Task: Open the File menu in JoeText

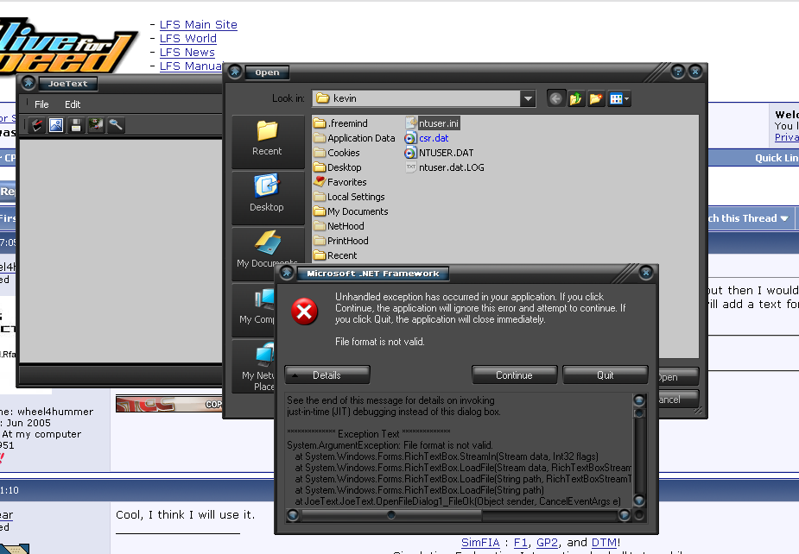Action: coord(41,104)
